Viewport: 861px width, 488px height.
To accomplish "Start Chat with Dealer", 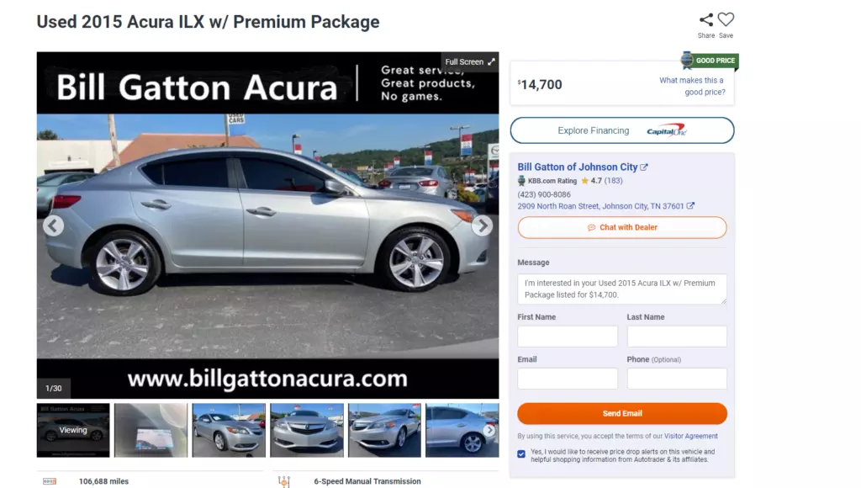I will (x=622, y=227).
